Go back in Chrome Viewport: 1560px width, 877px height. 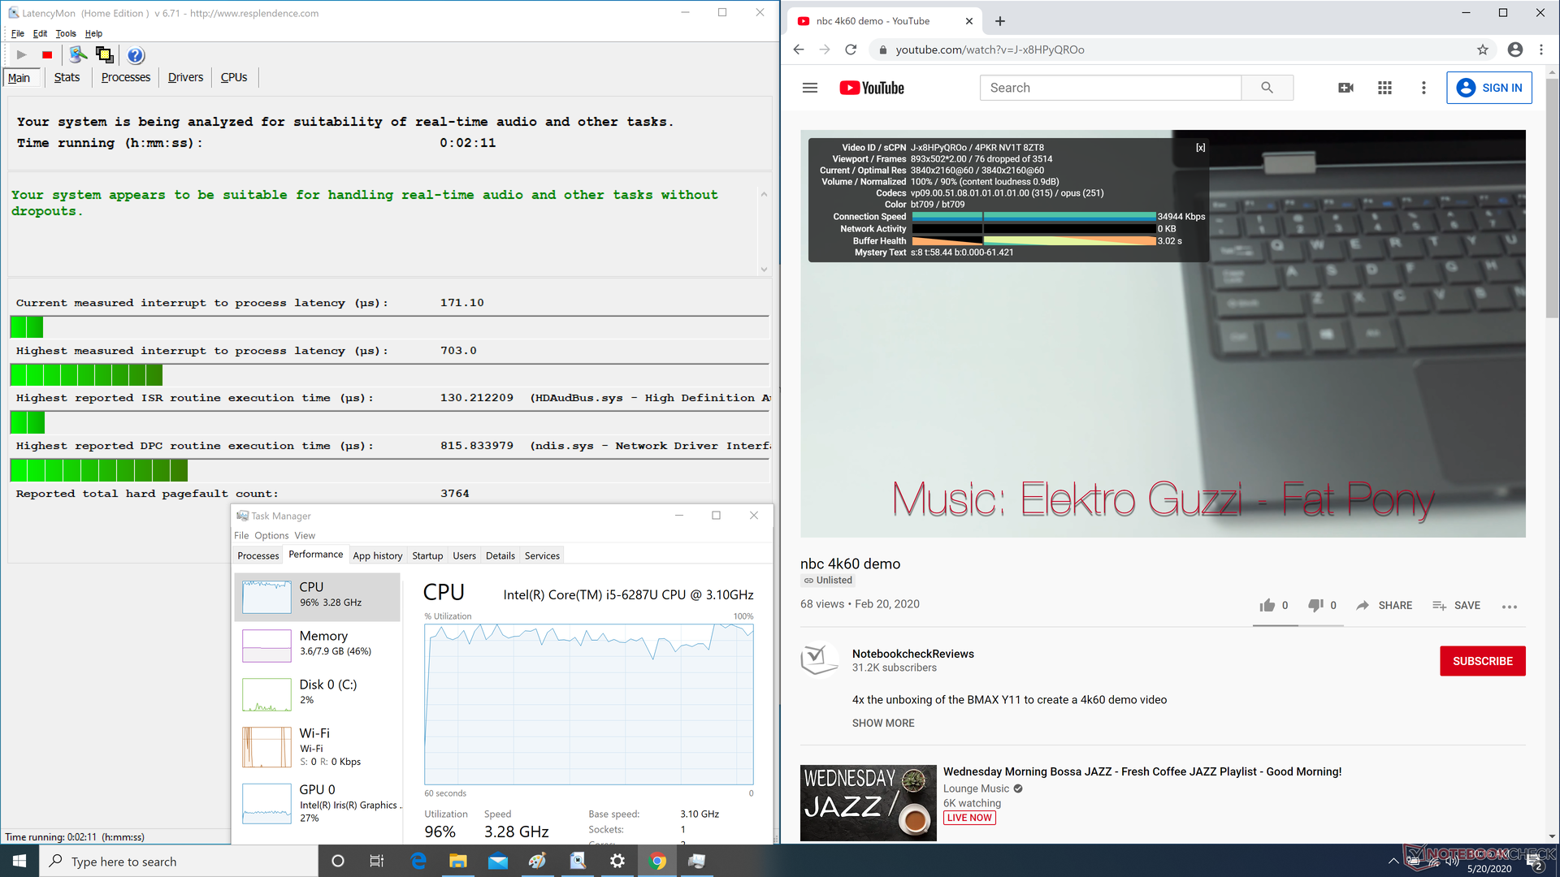[x=798, y=50]
